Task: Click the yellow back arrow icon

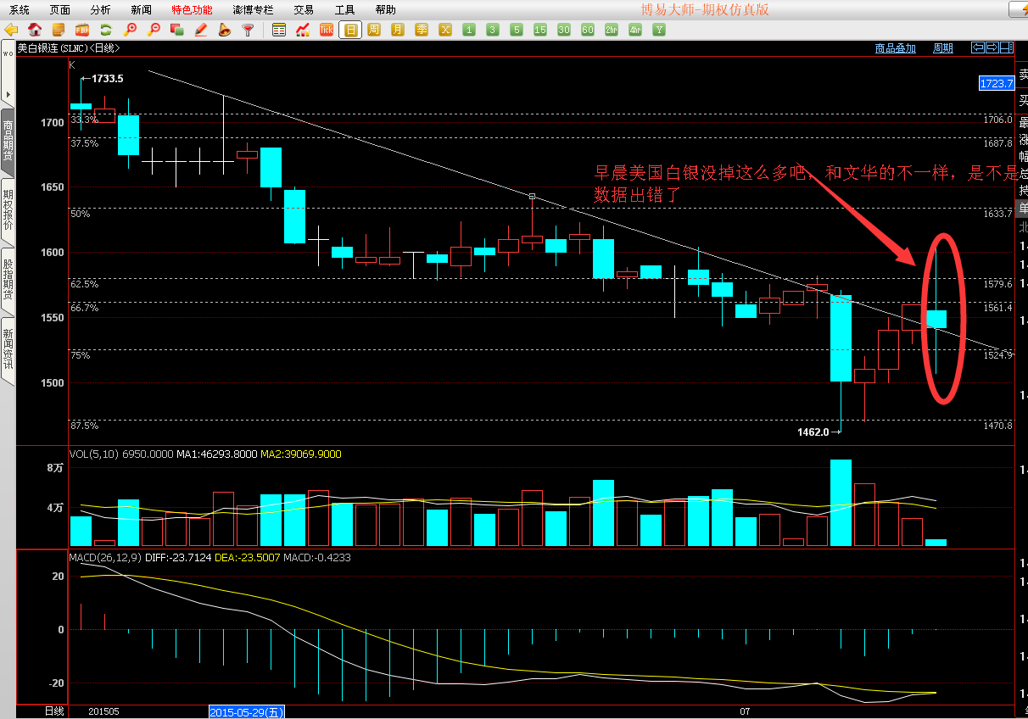Action: click(11, 30)
